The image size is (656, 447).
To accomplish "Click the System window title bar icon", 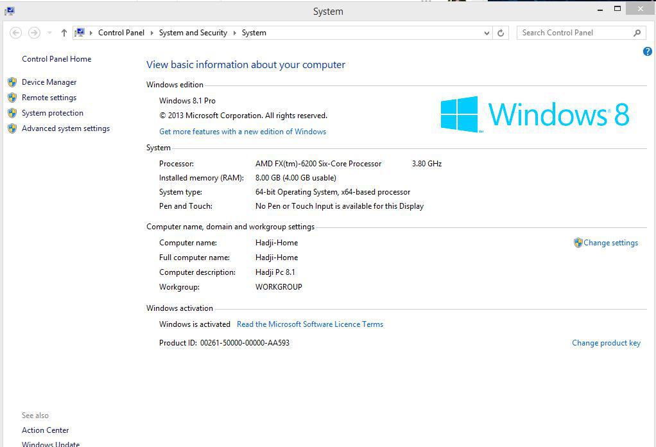I will (x=9, y=12).
